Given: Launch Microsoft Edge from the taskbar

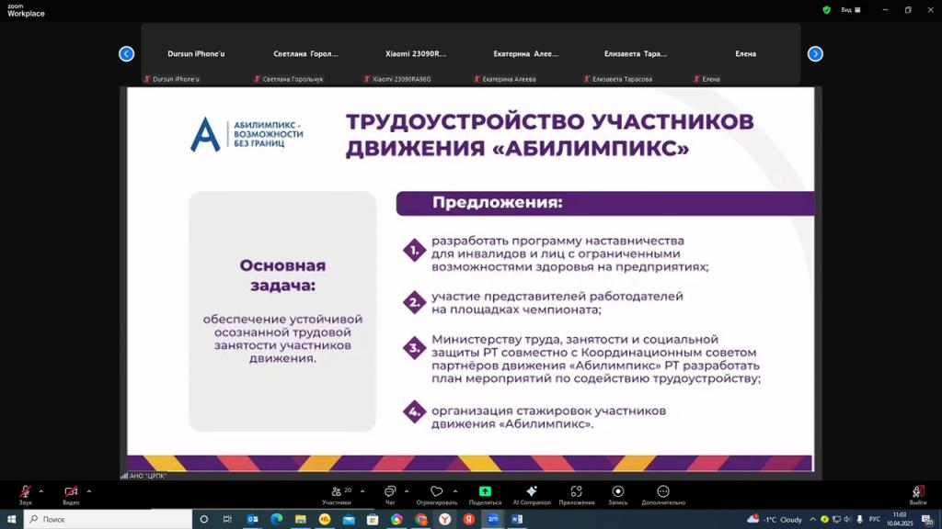Looking at the screenshot, I should [x=276, y=520].
